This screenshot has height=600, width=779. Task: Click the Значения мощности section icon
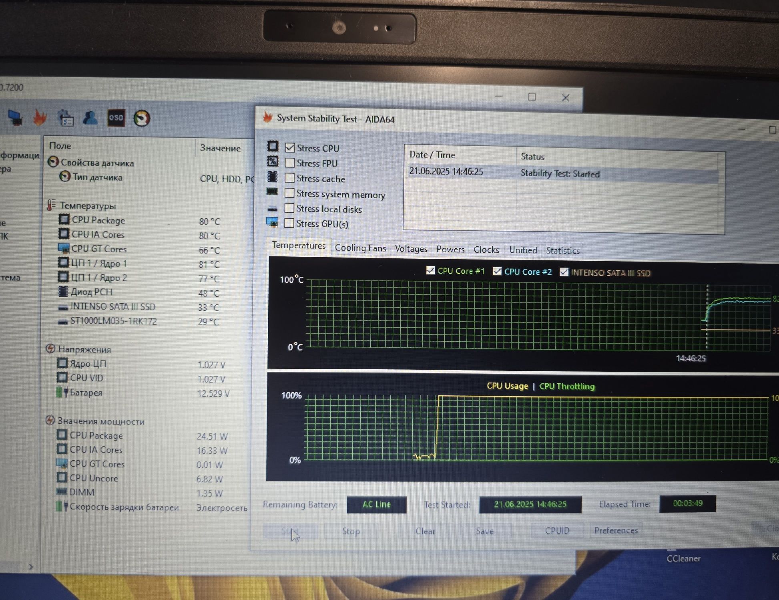(x=50, y=420)
